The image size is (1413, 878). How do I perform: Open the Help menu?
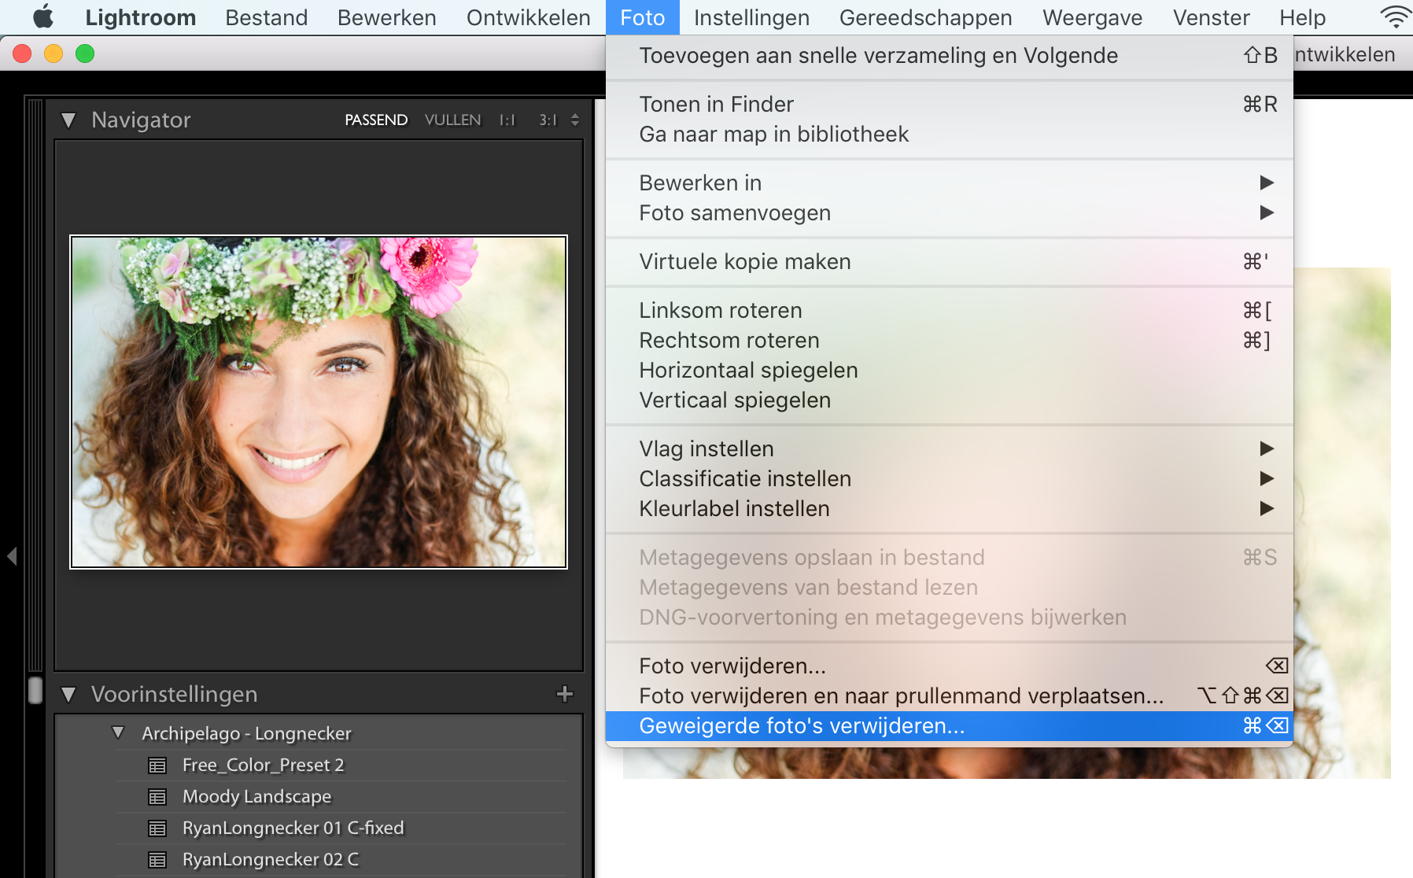pos(1302,17)
